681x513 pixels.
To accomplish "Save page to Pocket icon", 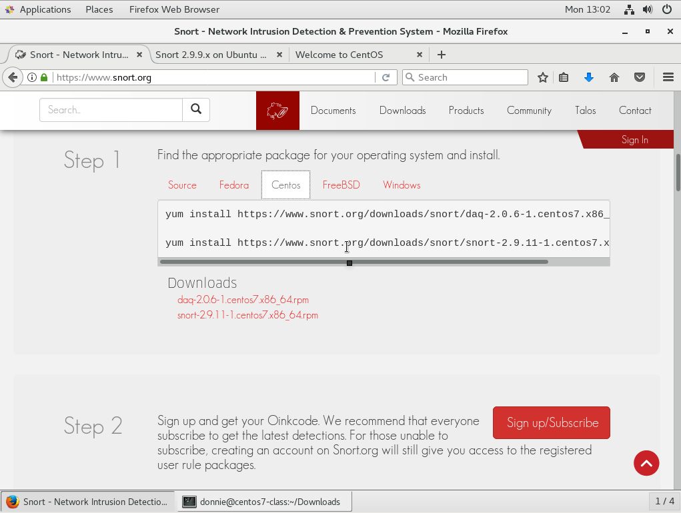I will [639, 78].
